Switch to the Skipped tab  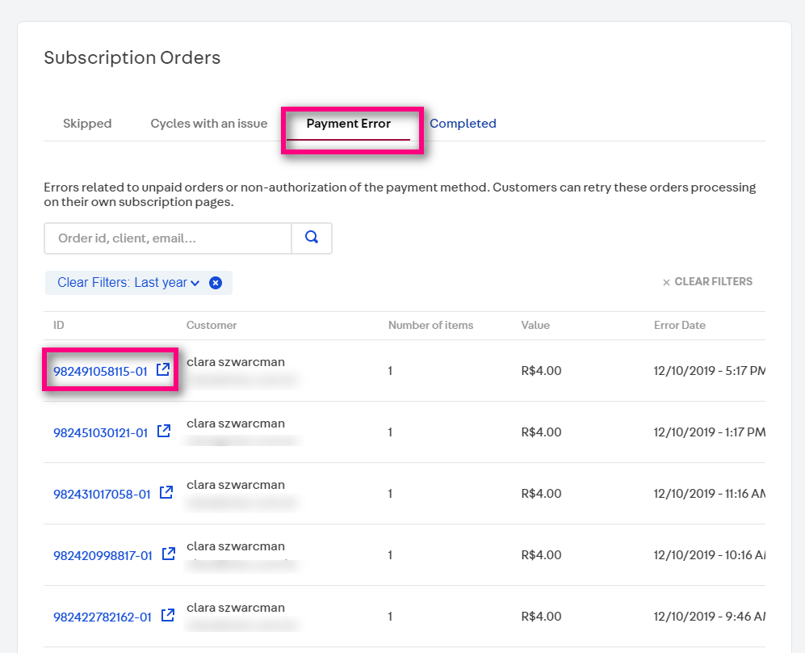(87, 124)
